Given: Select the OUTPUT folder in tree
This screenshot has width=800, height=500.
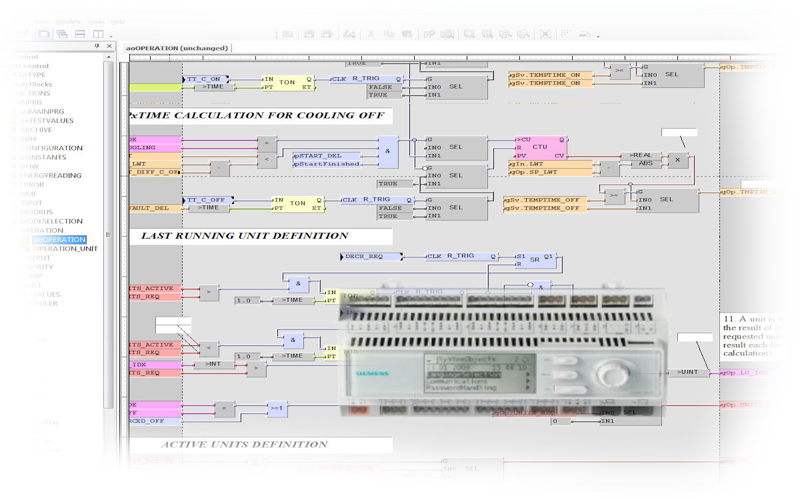Looking at the screenshot, I should (x=35, y=257).
